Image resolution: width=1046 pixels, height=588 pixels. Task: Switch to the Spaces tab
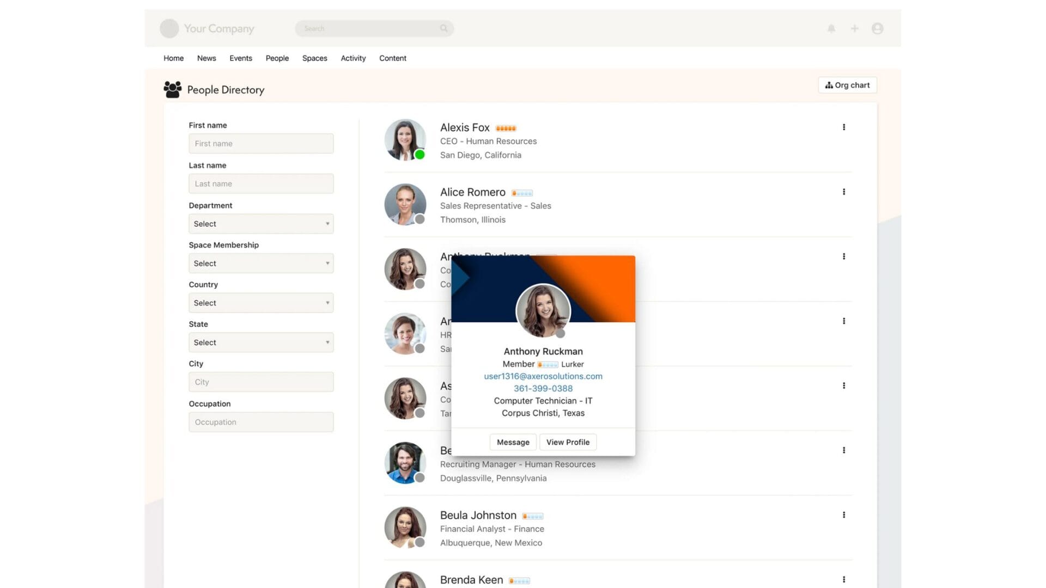pos(314,58)
